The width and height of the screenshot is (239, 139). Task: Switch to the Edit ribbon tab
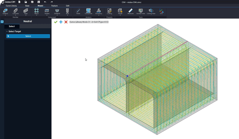68,6
